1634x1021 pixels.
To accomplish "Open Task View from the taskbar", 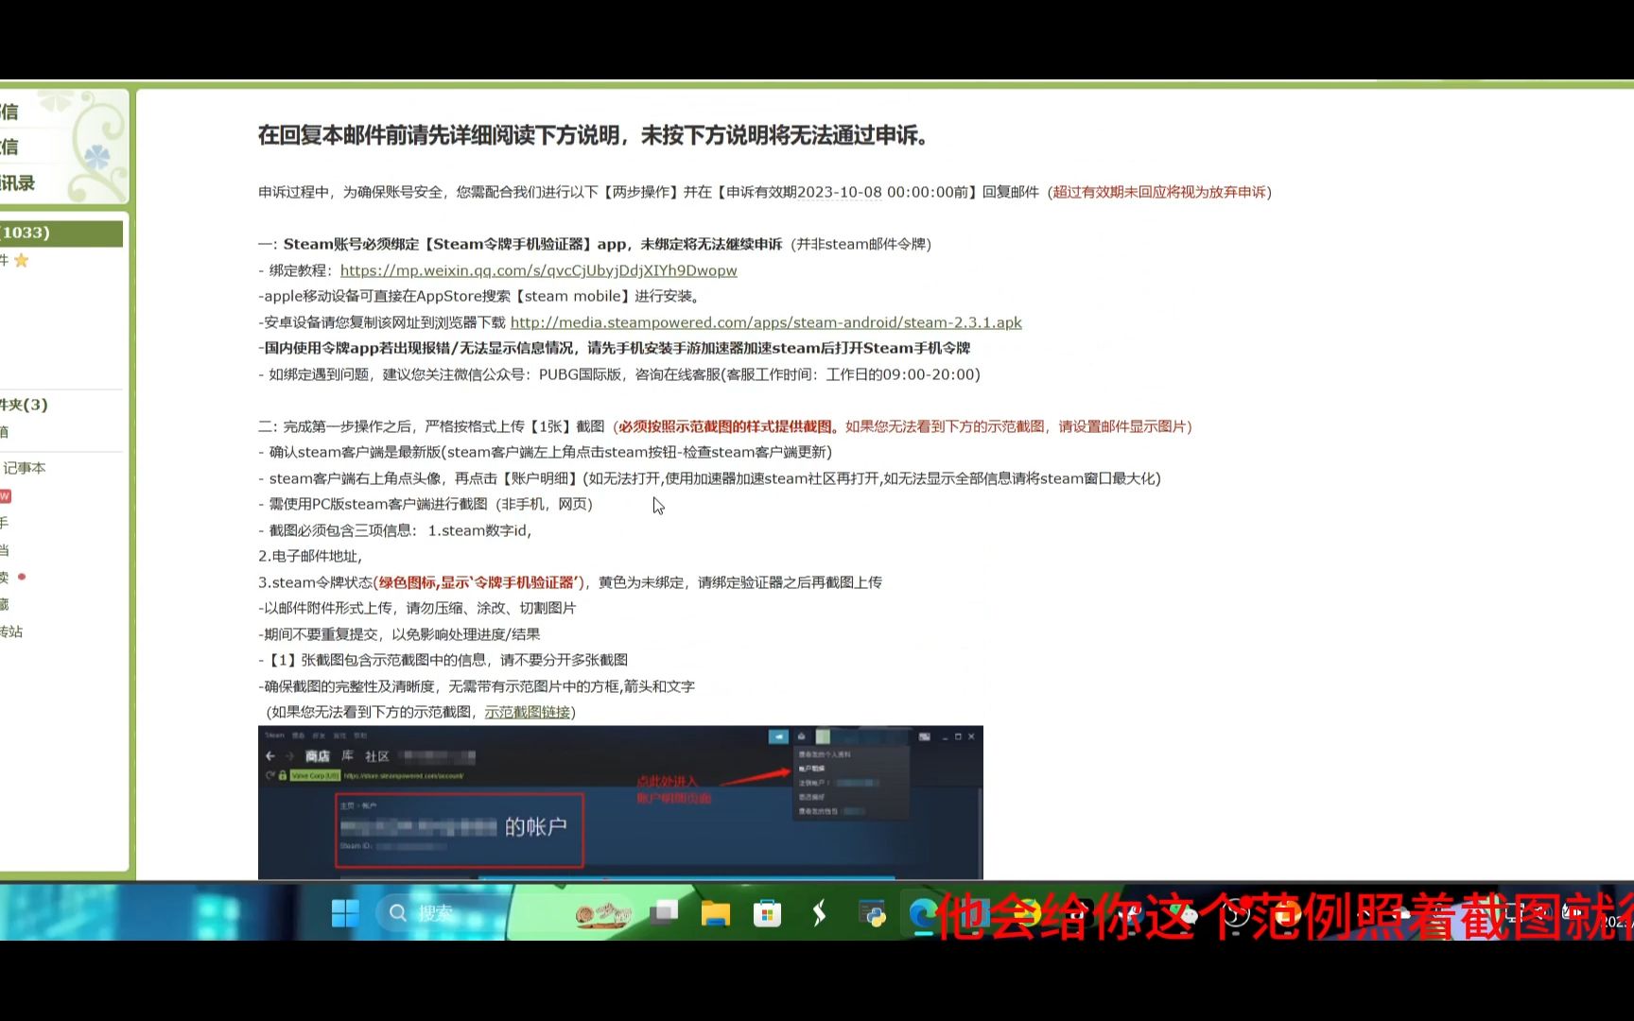I will click(664, 913).
